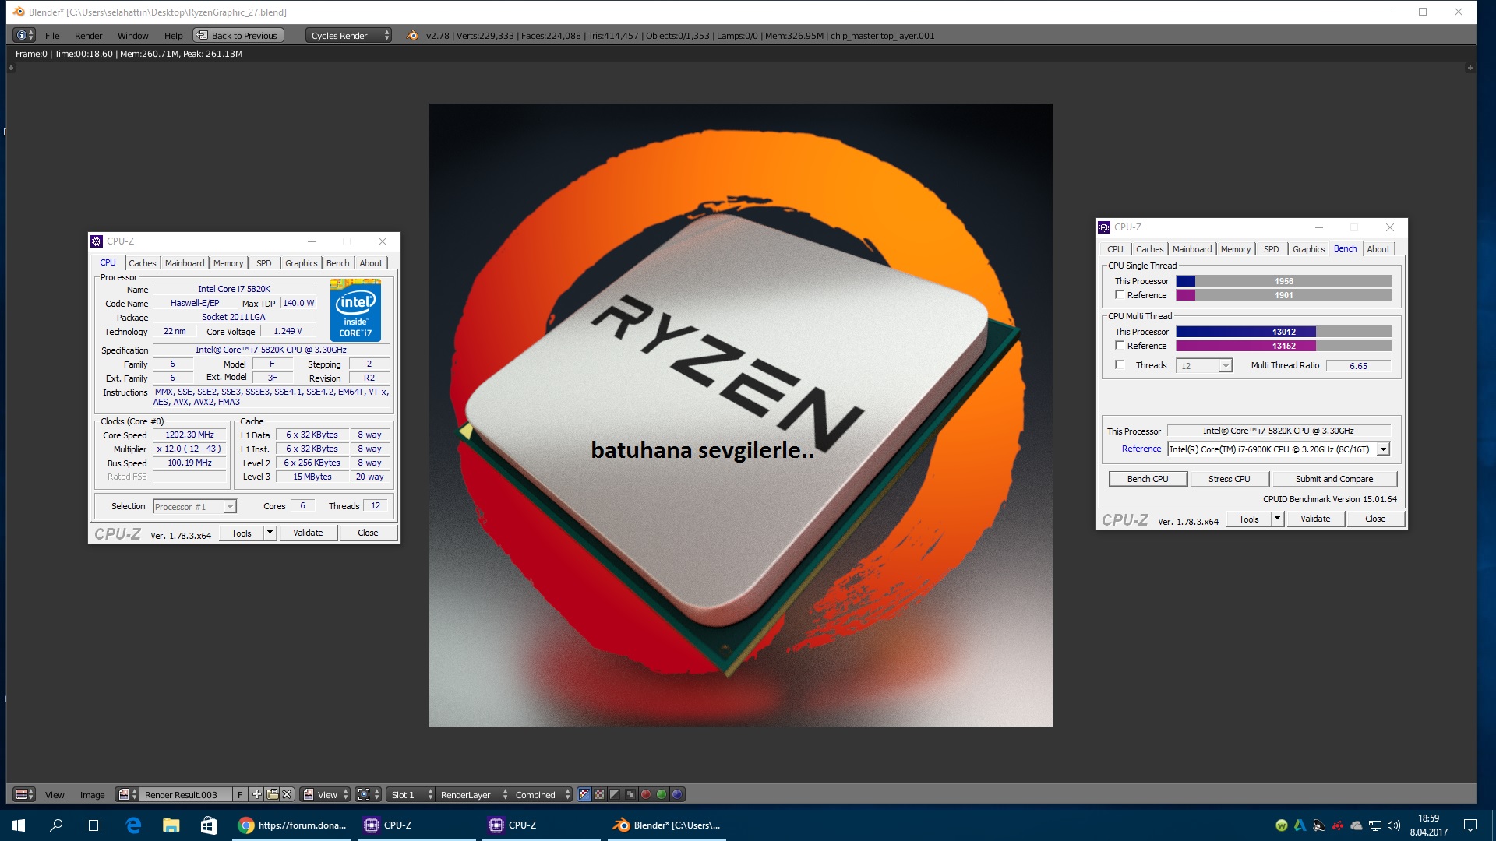Expand Tools dropdown arrow in left CPU-Z
1496x841 pixels.
click(x=270, y=533)
